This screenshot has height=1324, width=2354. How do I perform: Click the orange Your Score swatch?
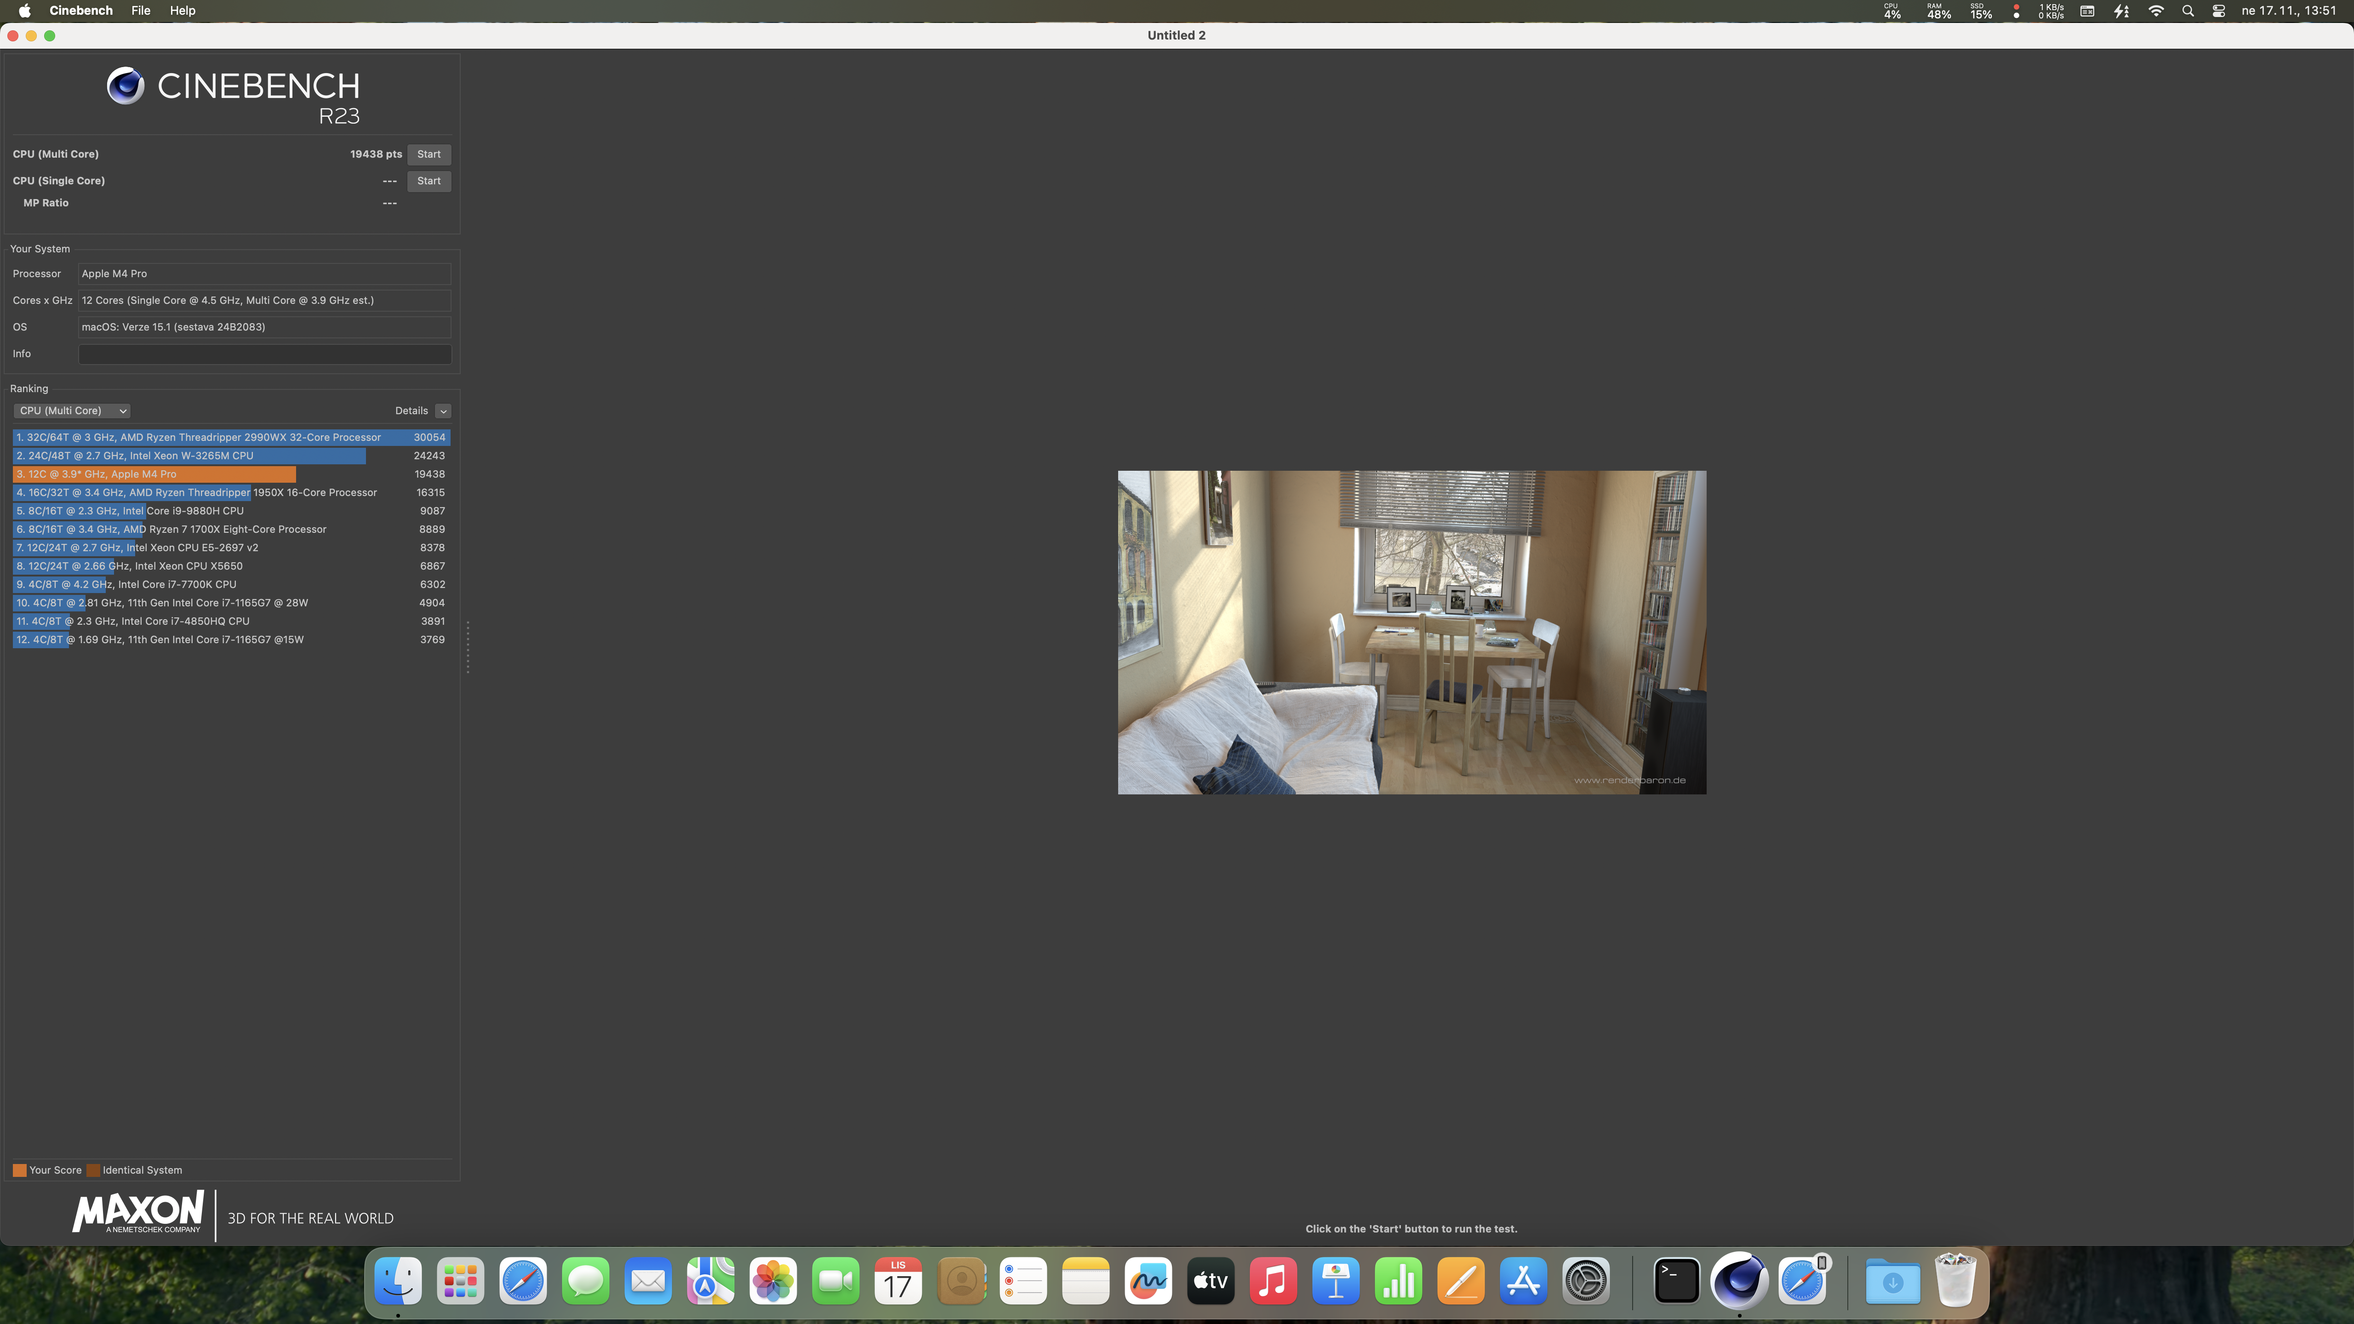click(19, 1170)
